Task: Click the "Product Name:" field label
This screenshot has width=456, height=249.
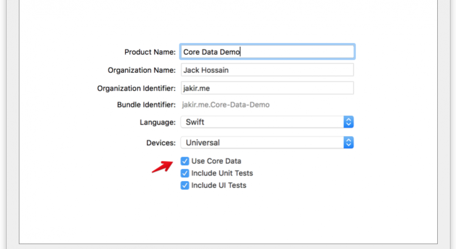Action: pos(150,52)
